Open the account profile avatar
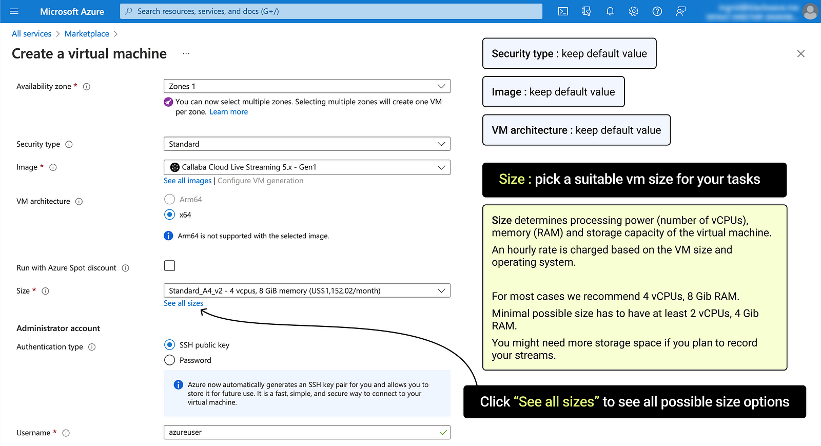821x446 pixels. pyautogui.click(x=810, y=11)
